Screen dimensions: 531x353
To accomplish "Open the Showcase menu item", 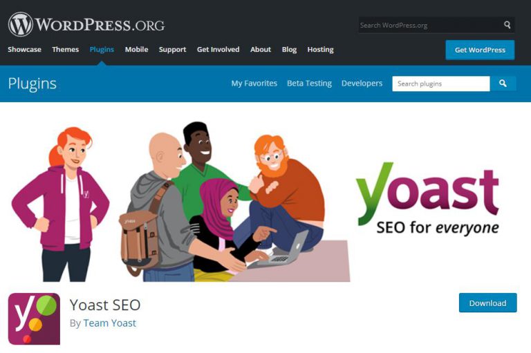I will [24, 50].
